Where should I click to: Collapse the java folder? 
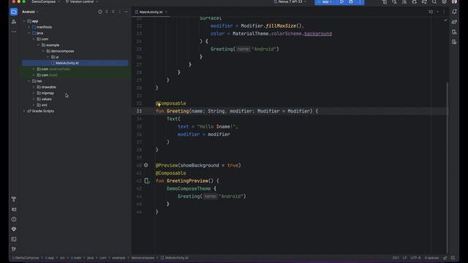click(x=29, y=33)
